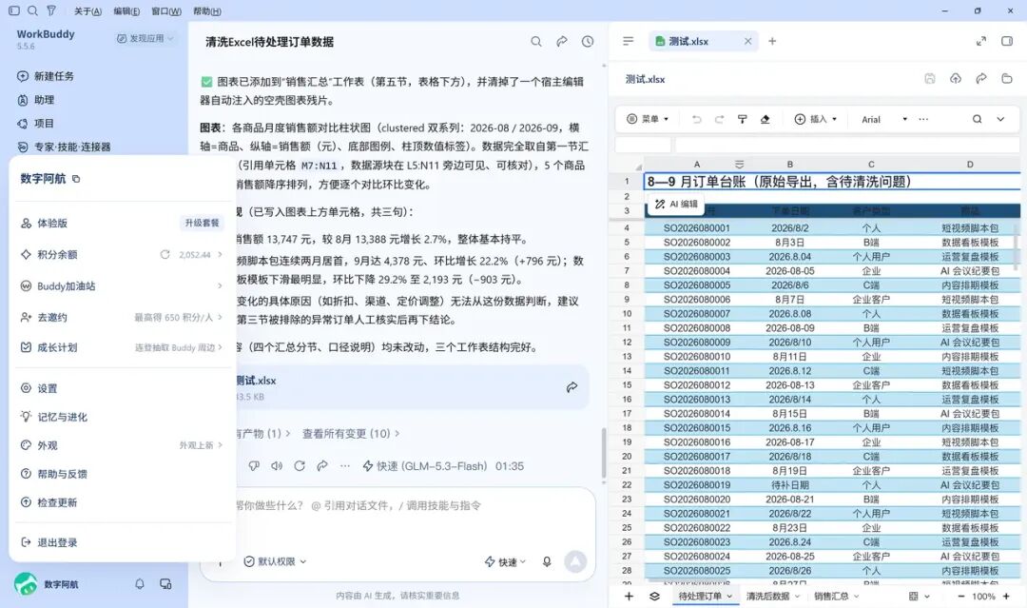Select the format painter tool in spreadsheet toolbar

742,119
